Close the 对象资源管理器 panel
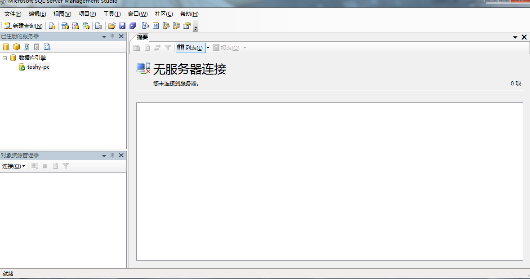The height and width of the screenshot is (279, 530). [121, 155]
